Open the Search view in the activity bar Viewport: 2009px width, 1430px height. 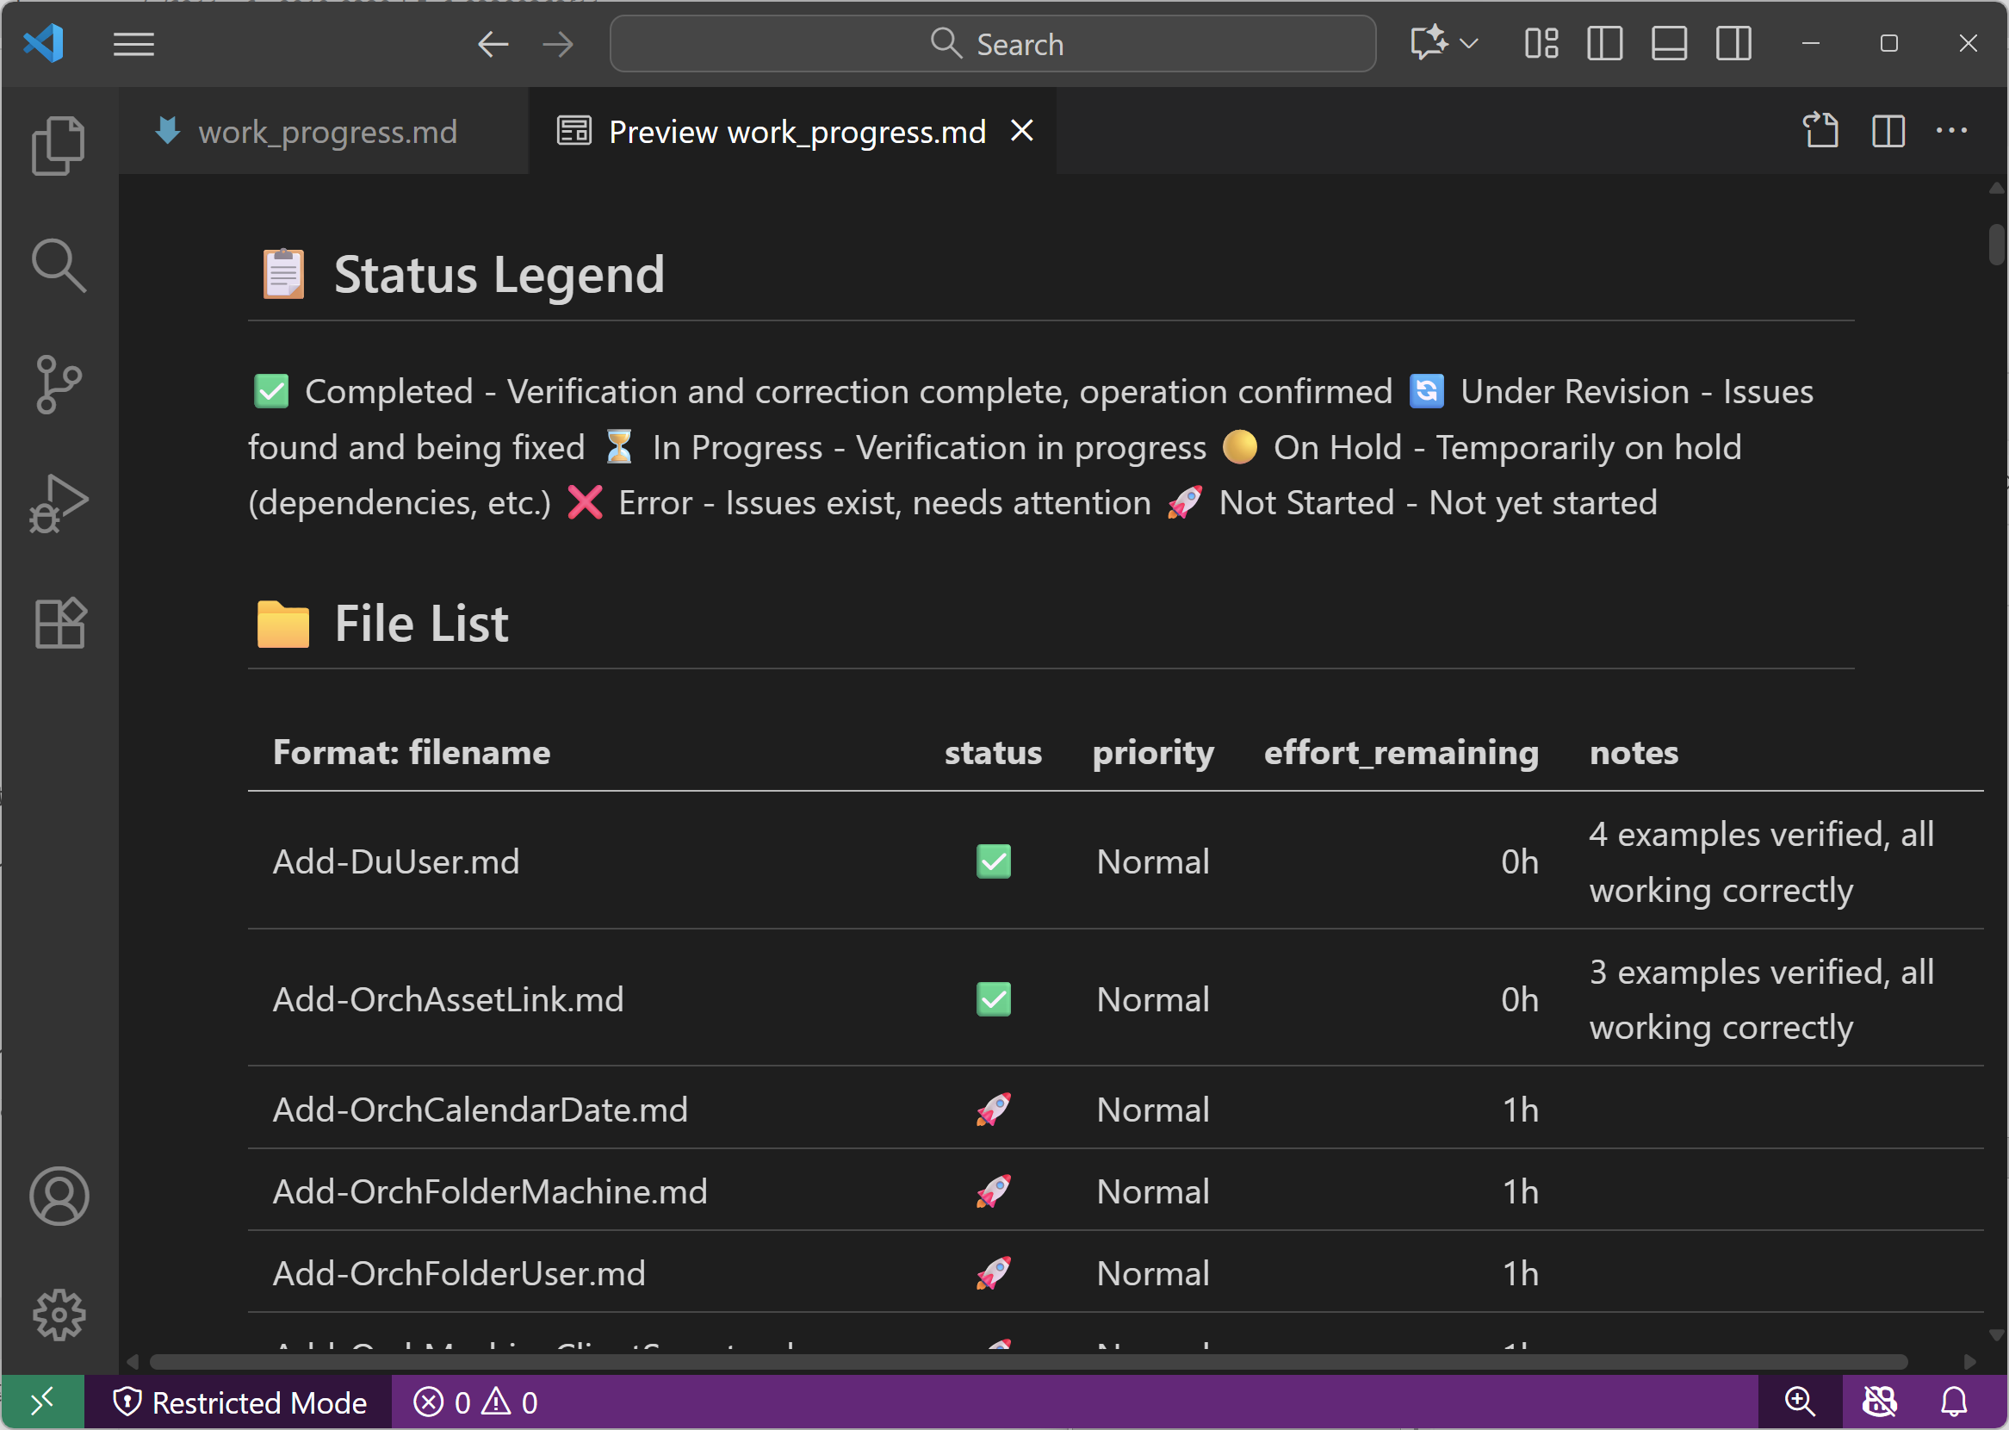pyautogui.click(x=58, y=265)
